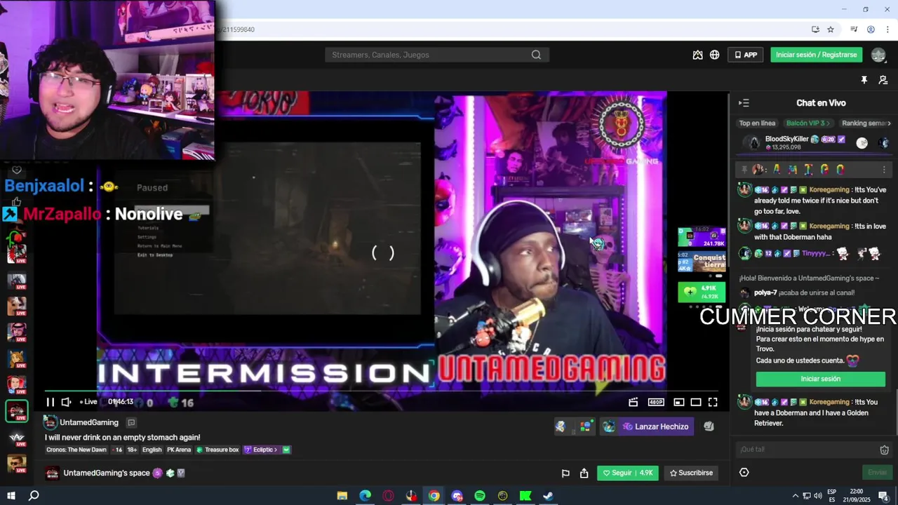The image size is (898, 505).
Task: Select the Cronos: The New Dawn game tag
Action: tap(76, 450)
